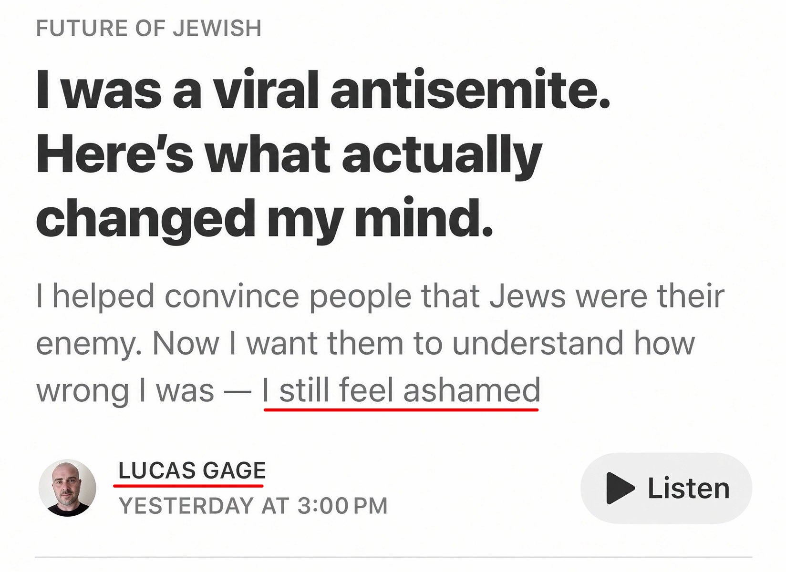The width and height of the screenshot is (786, 572).
Task: Click the word 'GAGE' in the byline
Action: click(234, 471)
